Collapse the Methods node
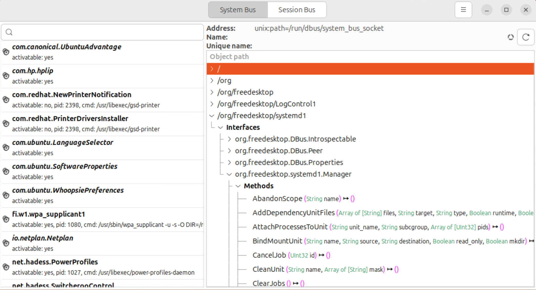536x290 pixels. click(x=238, y=186)
